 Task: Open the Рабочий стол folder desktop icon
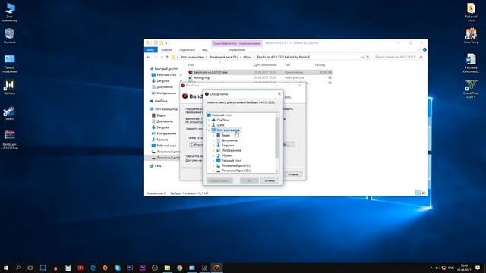471,12
